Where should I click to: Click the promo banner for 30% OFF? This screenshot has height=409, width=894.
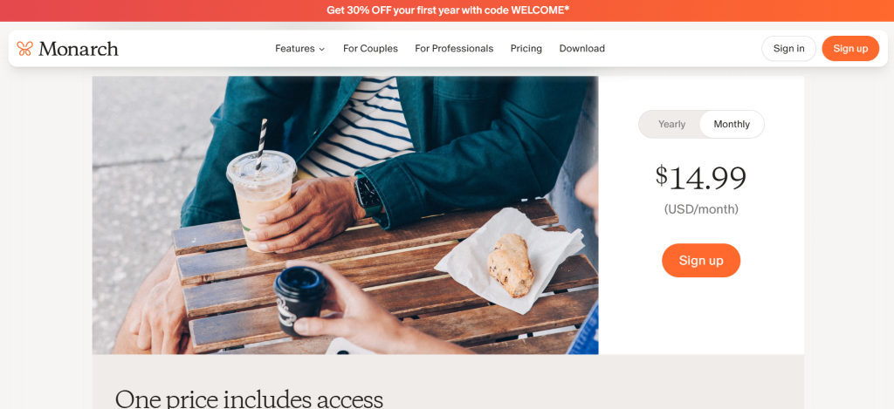448,10
